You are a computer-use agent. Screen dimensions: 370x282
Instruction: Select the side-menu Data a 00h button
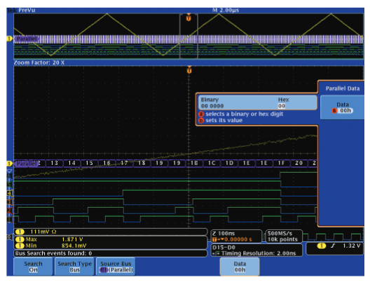[x=342, y=107]
